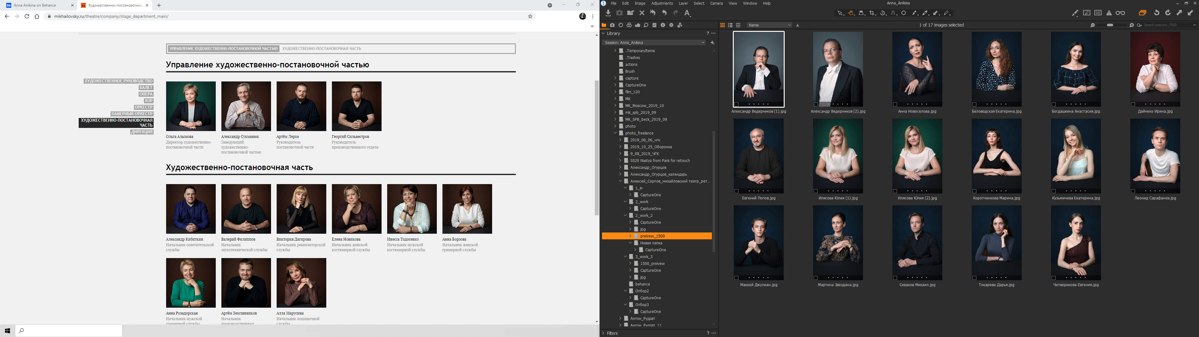
Task: Expand the Filters panel
Action: tap(604, 333)
